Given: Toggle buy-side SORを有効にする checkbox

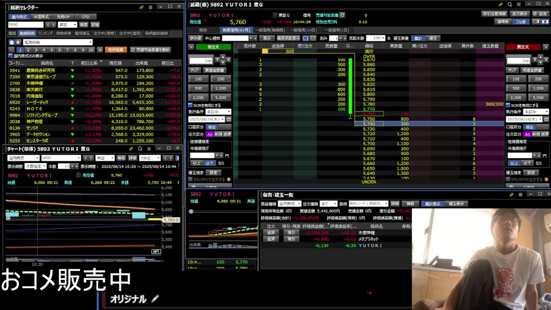Looking at the screenshot, I should point(508,105).
